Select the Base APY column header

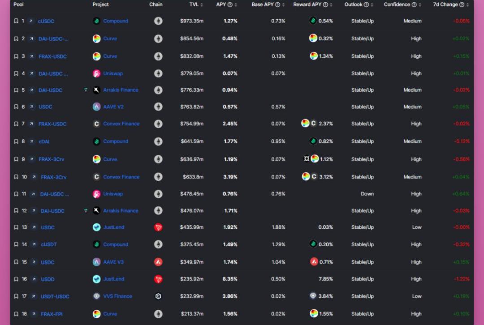tap(263, 4)
